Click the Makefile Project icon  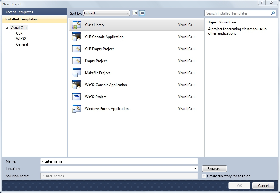77,73
